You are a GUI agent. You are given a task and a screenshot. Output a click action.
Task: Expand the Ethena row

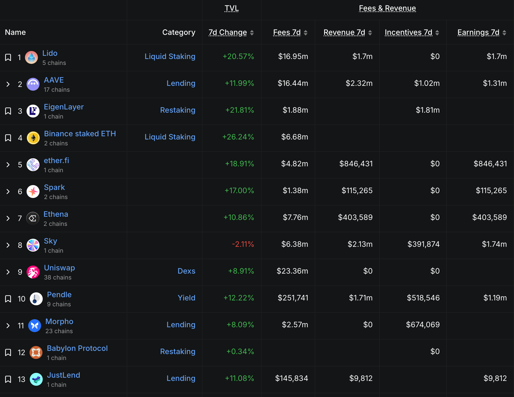pyautogui.click(x=8, y=218)
